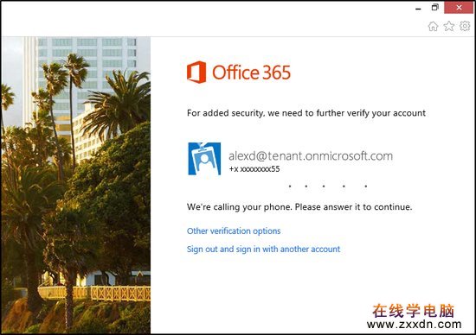Click the palm tree background photo
The width and height of the screenshot is (476, 335).
click(x=76, y=185)
